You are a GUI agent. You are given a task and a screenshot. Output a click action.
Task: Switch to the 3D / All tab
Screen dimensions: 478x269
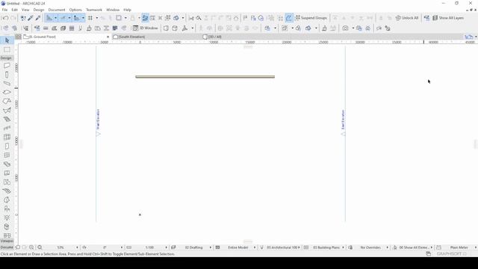pos(214,37)
